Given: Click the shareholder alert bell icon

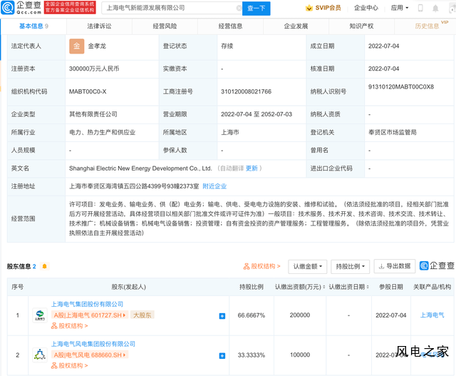Looking at the screenshot, I should tap(44, 266).
